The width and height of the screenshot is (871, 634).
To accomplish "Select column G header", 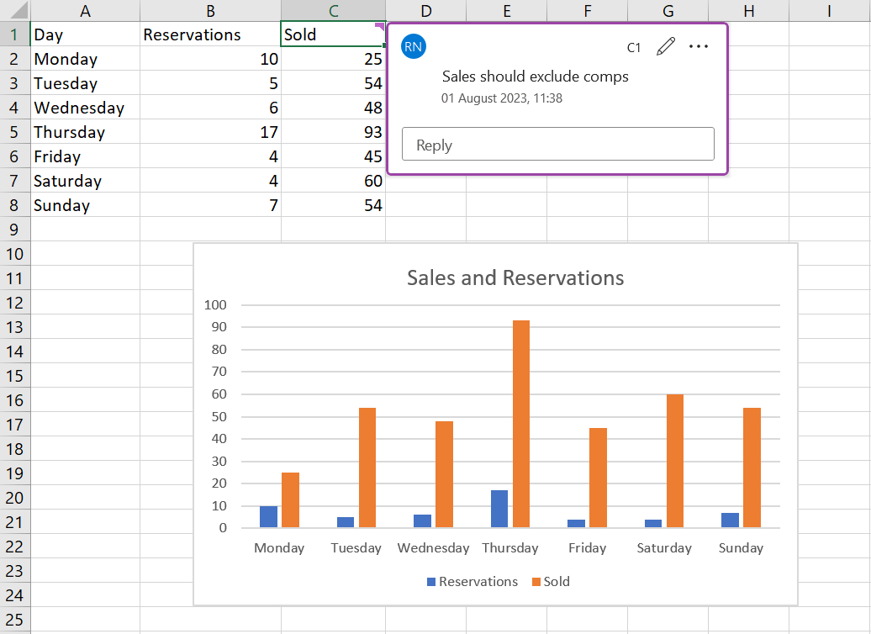I will coord(668,11).
